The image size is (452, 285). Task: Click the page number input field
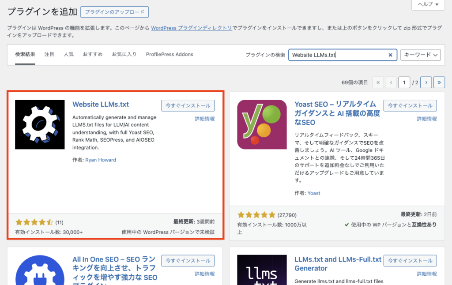point(404,82)
